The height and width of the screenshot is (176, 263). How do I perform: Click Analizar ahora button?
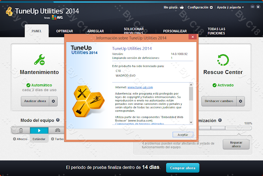point(35,101)
